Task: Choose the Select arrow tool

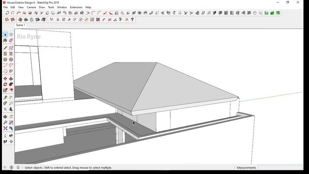Action: pyautogui.click(x=5, y=34)
